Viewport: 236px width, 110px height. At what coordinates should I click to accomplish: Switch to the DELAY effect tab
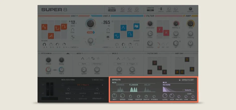pos(147,85)
